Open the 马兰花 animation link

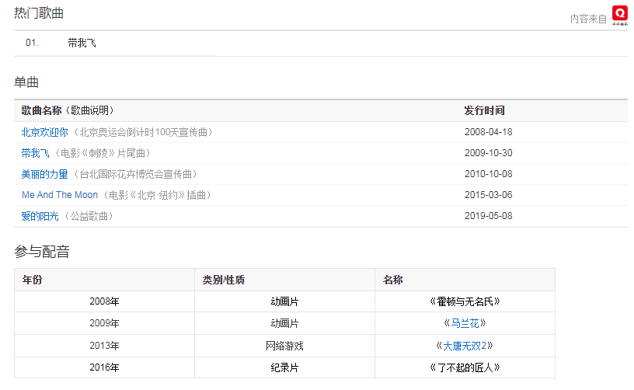click(x=465, y=323)
